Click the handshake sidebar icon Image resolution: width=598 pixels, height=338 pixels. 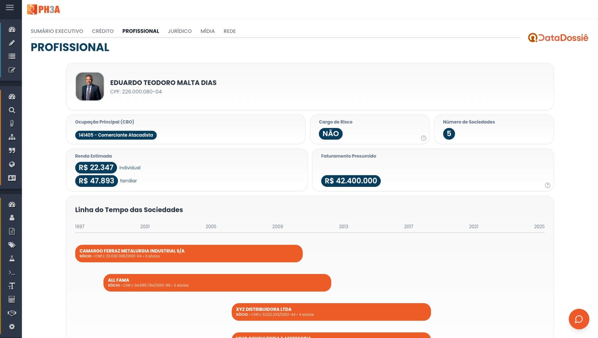12,313
